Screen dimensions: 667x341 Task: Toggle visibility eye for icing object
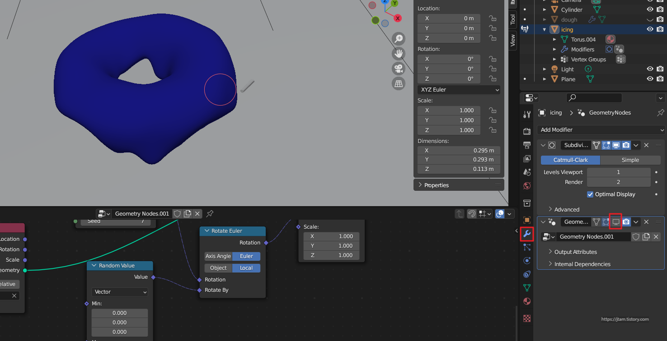[x=650, y=29]
